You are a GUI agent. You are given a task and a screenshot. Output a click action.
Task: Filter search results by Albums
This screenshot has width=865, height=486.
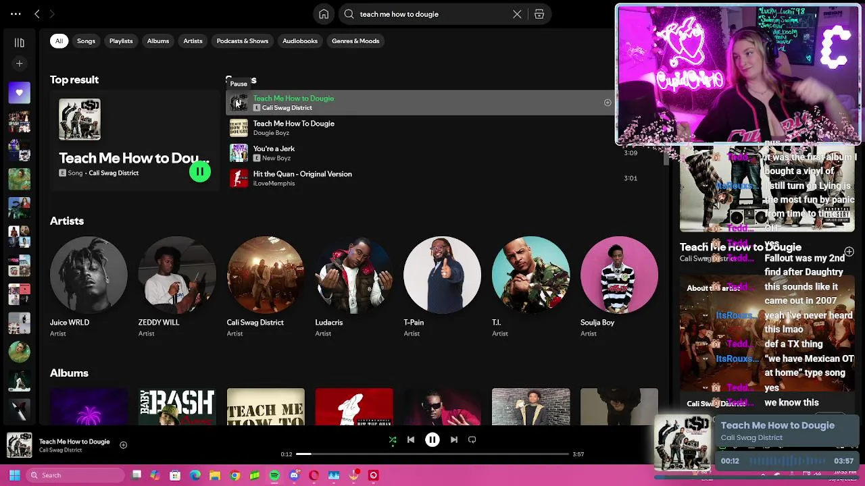click(158, 41)
